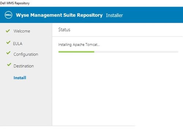Click the 'Dell WMS Repository' window title
This screenshot has width=183, height=137.
click(15, 3)
